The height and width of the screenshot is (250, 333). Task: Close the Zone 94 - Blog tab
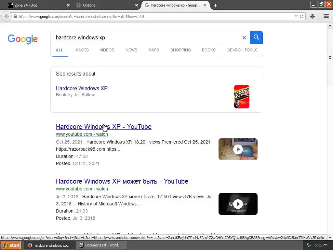click(x=68, y=5)
